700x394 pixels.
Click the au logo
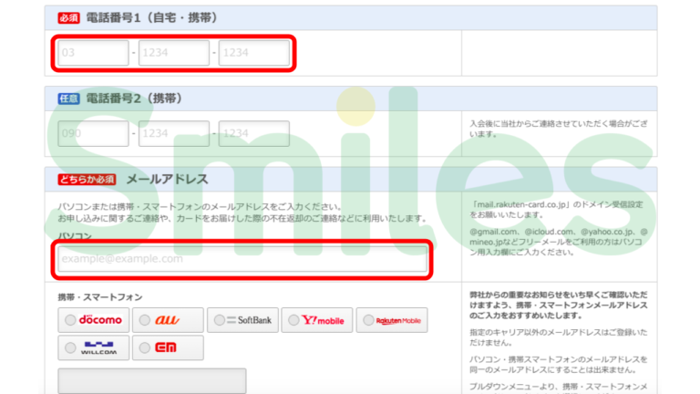[167, 320]
